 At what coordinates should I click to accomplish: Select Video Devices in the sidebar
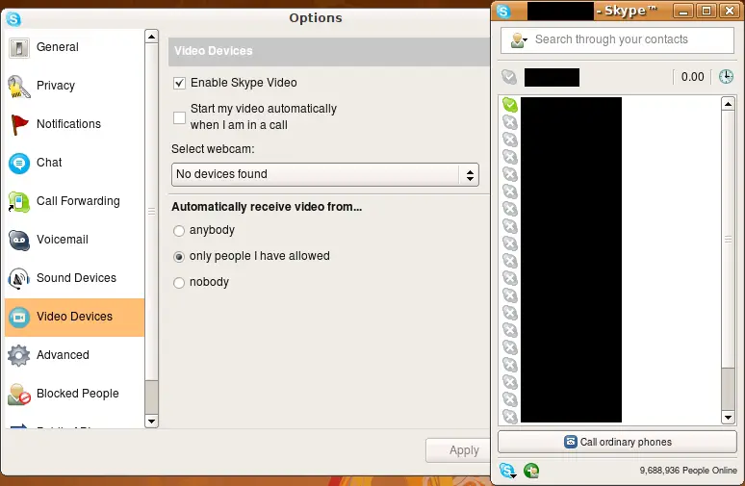(x=74, y=318)
